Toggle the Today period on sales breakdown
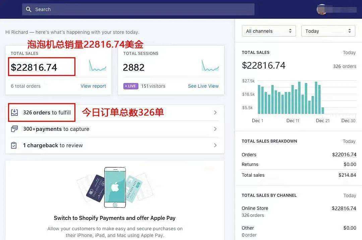Image resolution: width=362 pixels, height=240 pixels. pos(349,141)
